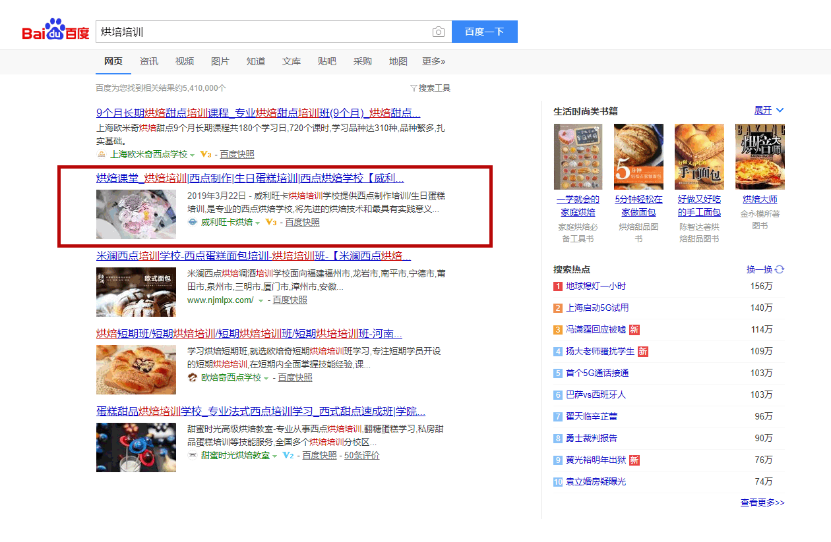Open hot search 黄光裕明年出狱
The image size is (831, 542).
coord(596,460)
